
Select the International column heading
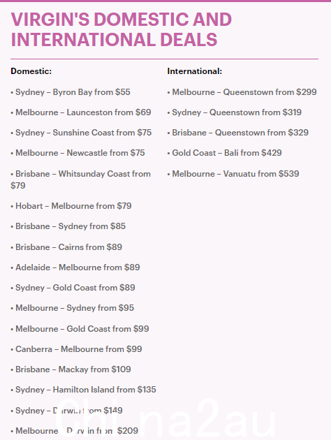point(194,71)
